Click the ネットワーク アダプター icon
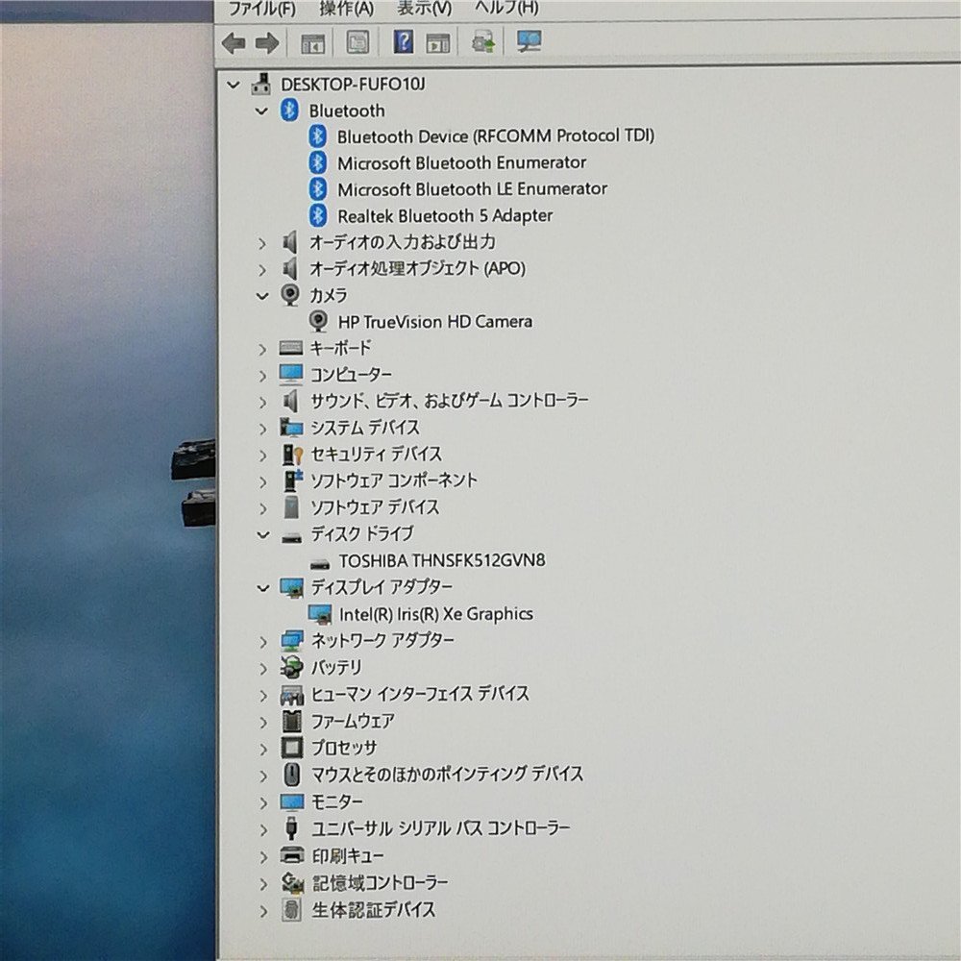 coord(292,641)
